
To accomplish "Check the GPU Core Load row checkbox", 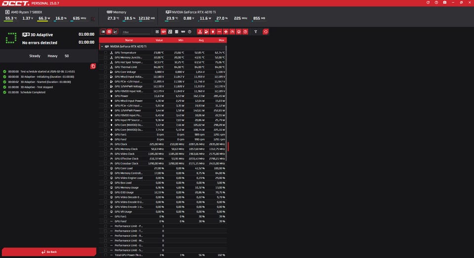I will (106, 168).
